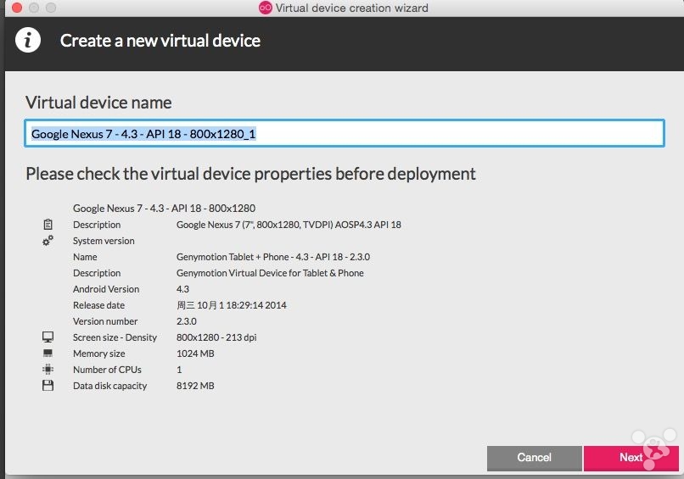Click the monitor Screen size icon
This screenshot has width=684, height=479.
pyautogui.click(x=48, y=337)
